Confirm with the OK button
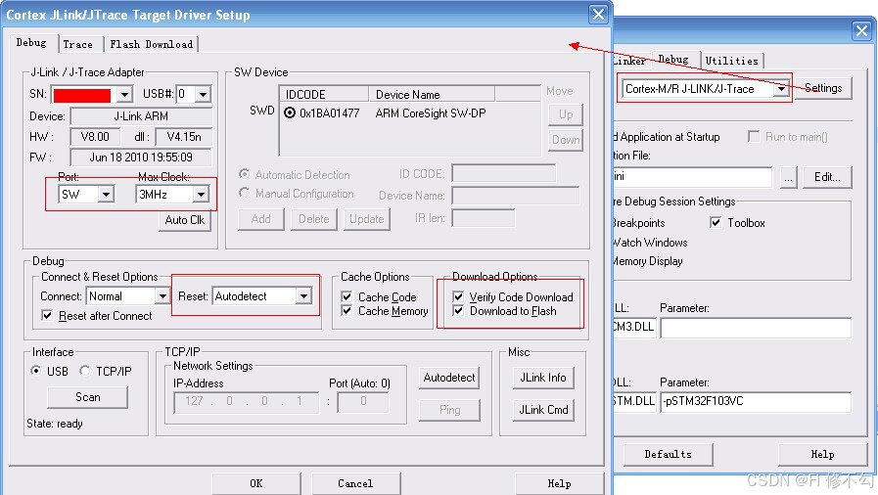 255,483
